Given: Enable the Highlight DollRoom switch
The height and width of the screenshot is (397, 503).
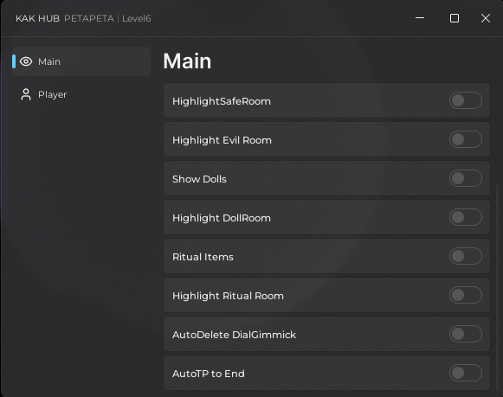Looking at the screenshot, I should [466, 217].
